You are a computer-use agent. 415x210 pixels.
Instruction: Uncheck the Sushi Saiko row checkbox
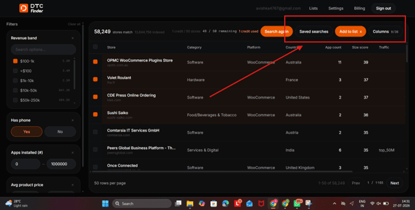[x=95, y=114]
